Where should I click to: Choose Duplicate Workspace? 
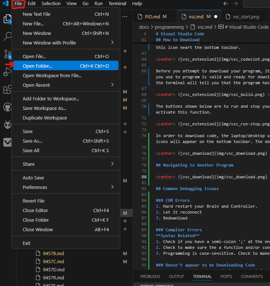tap(66, 118)
